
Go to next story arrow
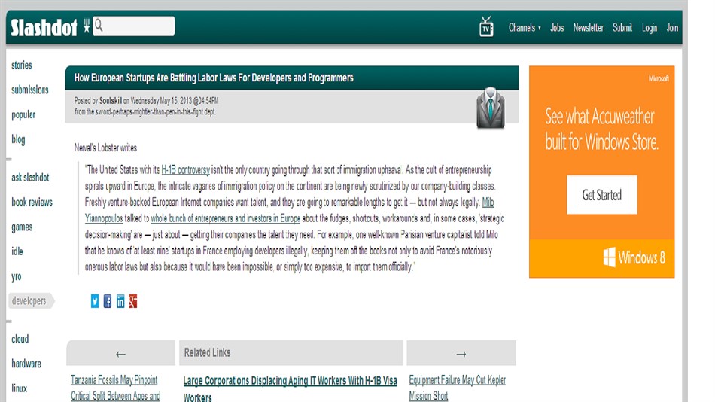[x=461, y=354]
